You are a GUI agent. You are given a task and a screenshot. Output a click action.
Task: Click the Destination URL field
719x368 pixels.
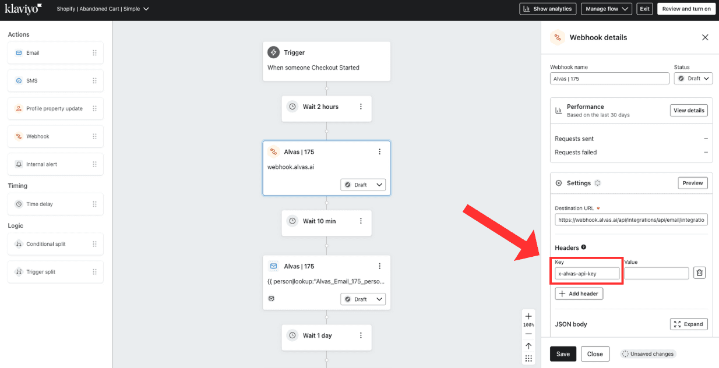(631, 220)
